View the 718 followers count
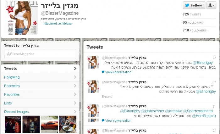Viewport: 220px width, 134px height. tap(195, 30)
